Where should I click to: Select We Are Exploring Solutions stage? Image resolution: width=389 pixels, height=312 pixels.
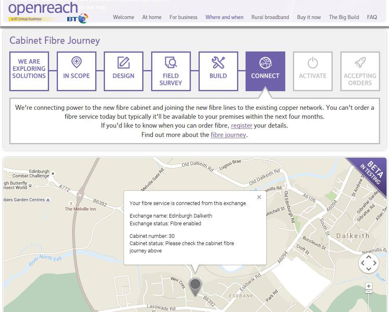point(29,71)
